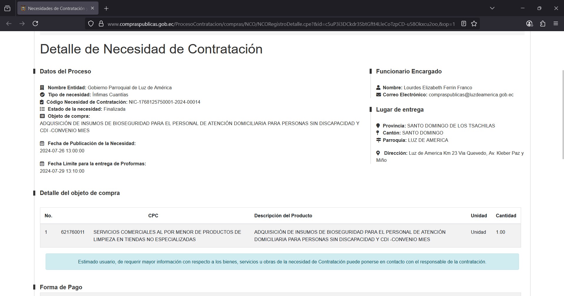
Task: Click the person icon beside Nombre Lourdes
Action: coord(378,88)
